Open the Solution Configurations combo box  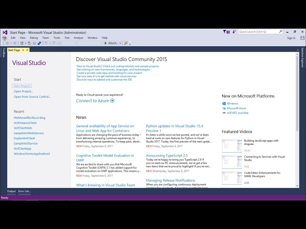[x=69, y=43]
